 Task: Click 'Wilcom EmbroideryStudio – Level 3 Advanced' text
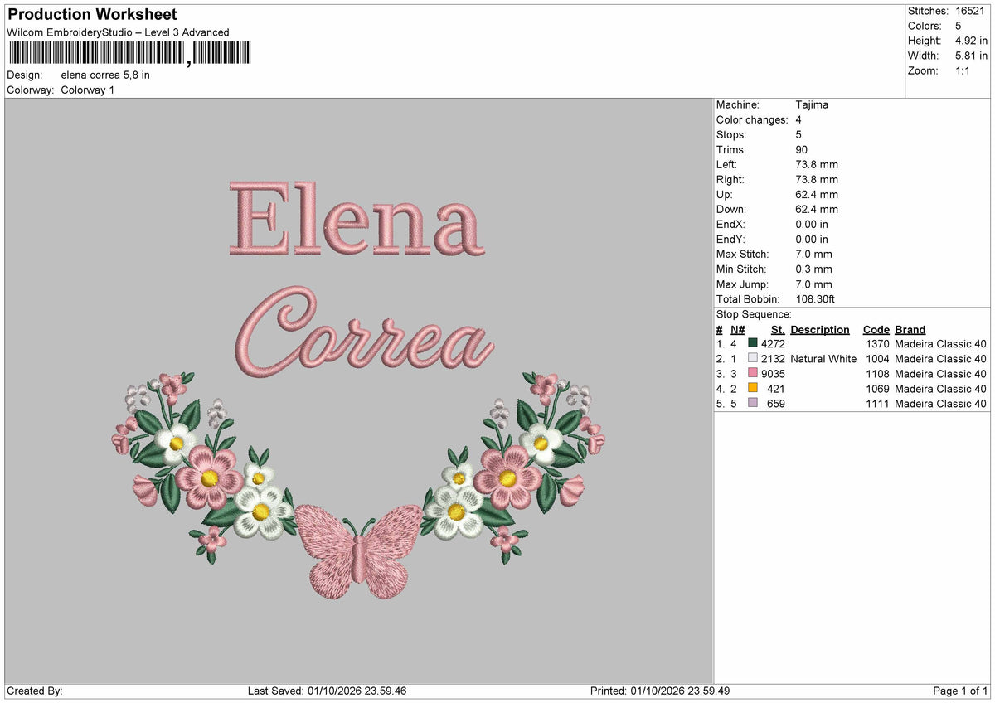click(x=118, y=32)
